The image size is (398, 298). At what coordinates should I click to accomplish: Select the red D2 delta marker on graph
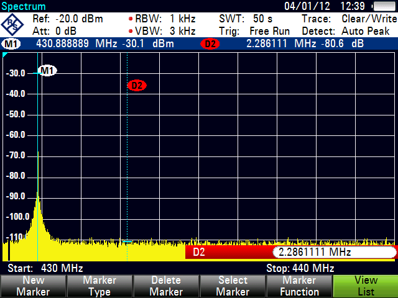(137, 86)
